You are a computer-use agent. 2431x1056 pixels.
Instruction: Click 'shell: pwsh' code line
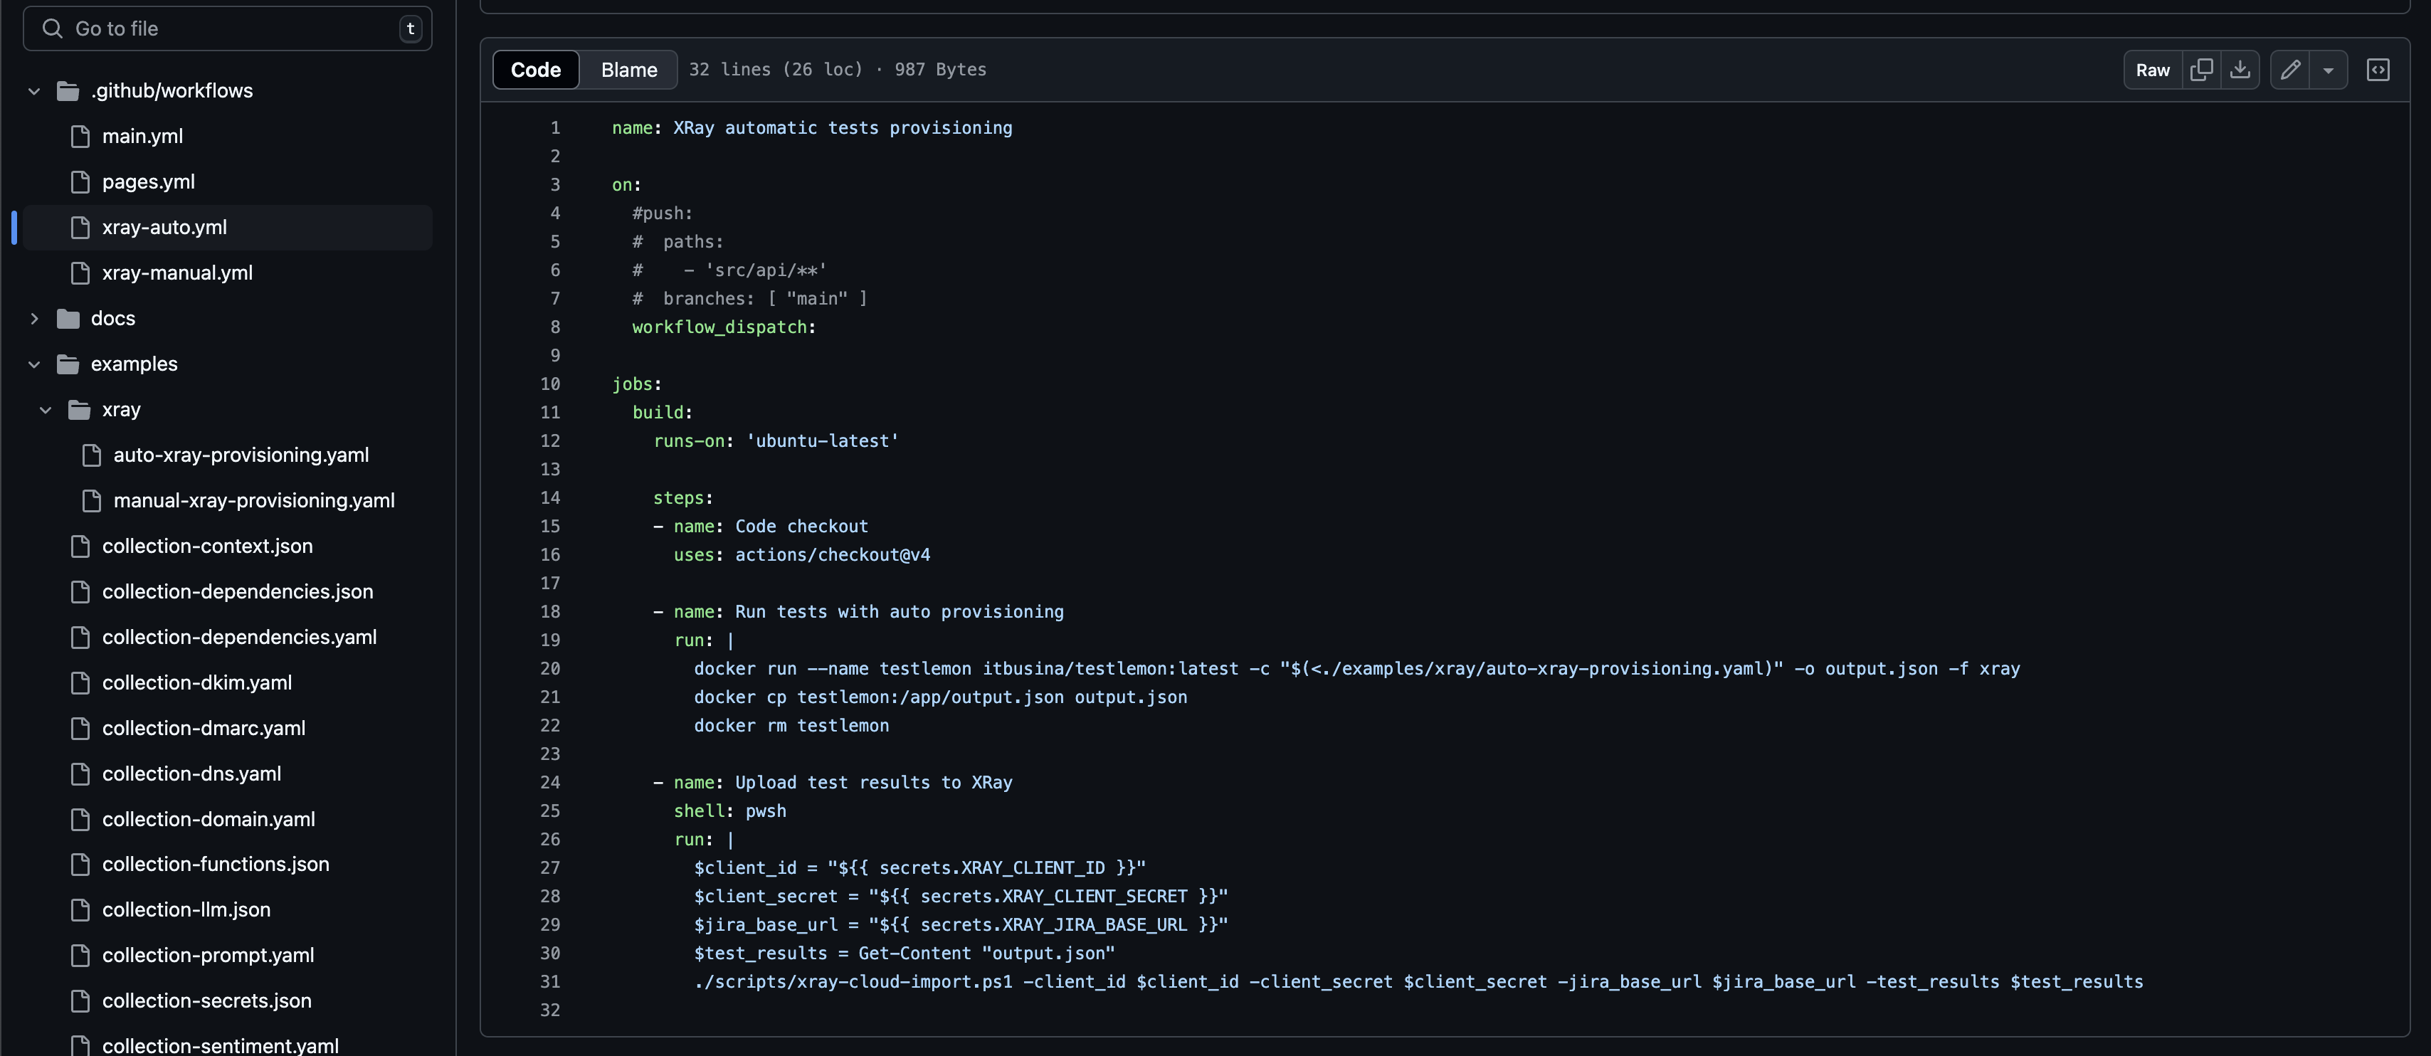click(729, 811)
